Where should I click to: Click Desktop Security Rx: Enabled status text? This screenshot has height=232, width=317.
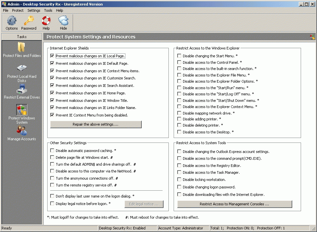122,228
